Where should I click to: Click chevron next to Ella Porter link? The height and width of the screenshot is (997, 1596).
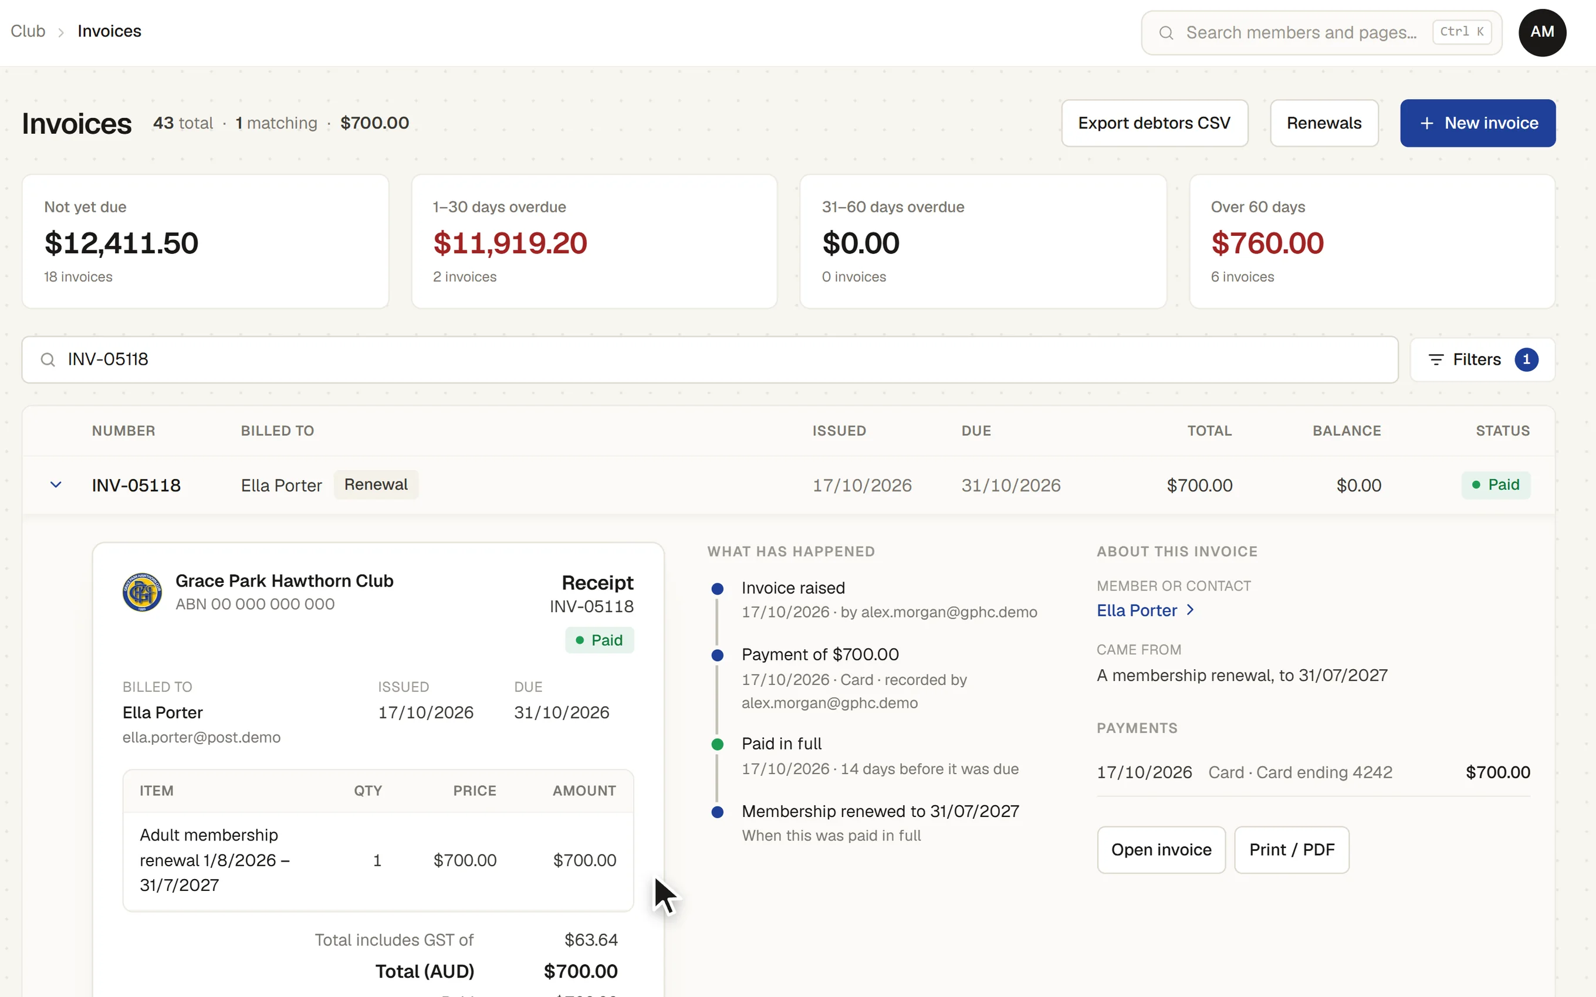[x=1190, y=610]
